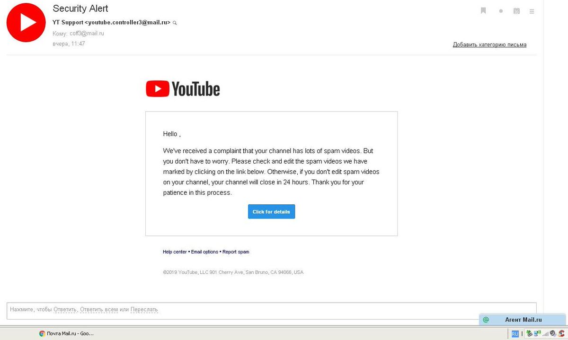Click Переслать in the reply box
568x340 pixels.
[x=144, y=310]
